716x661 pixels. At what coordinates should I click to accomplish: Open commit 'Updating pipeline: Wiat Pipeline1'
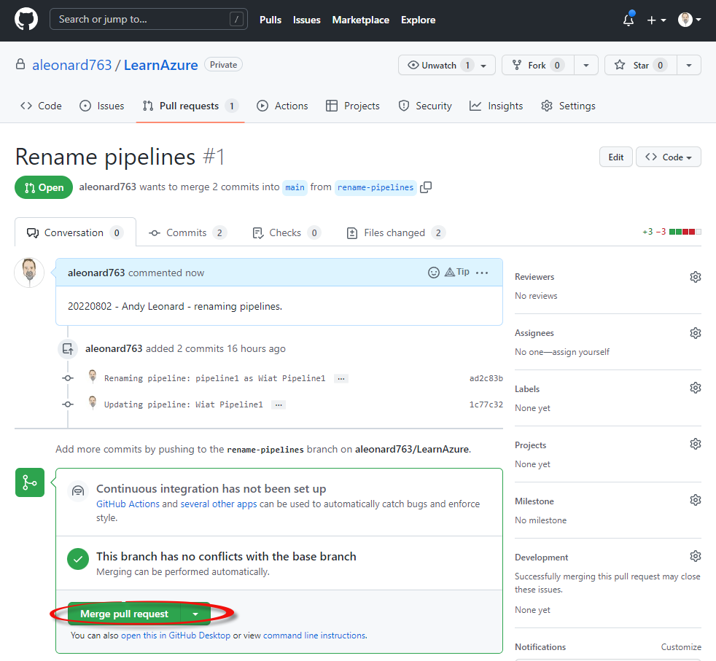pyautogui.click(x=184, y=405)
